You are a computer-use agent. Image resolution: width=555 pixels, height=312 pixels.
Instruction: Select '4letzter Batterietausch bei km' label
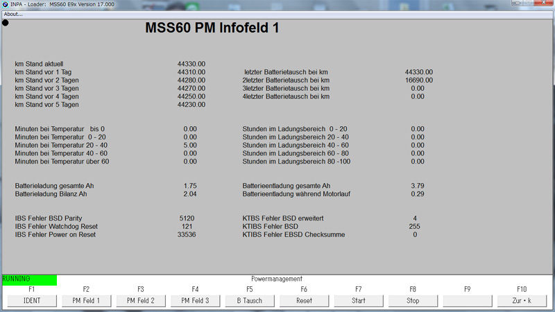[x=286, y=96]
